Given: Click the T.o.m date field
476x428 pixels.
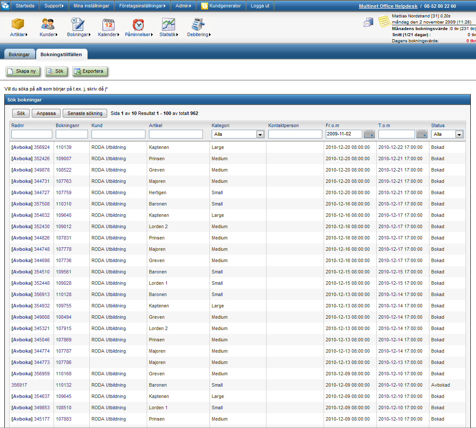Looking at the screenshot, I should point(396,134).
